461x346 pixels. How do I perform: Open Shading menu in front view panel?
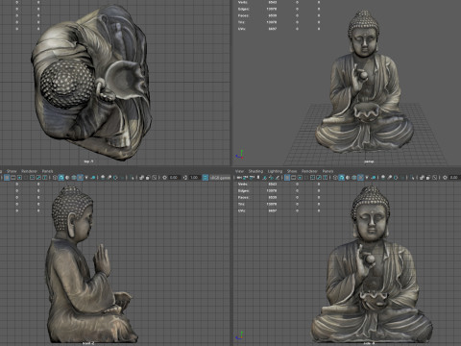[x=255, y=171]
